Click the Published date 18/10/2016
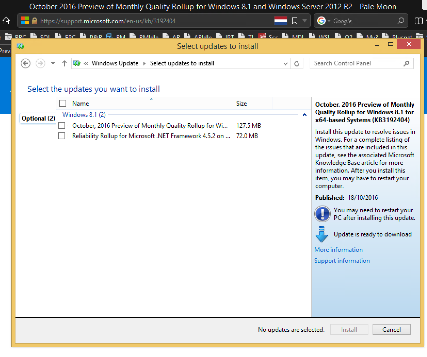This screenshot has height=357, width=427. 363,198
